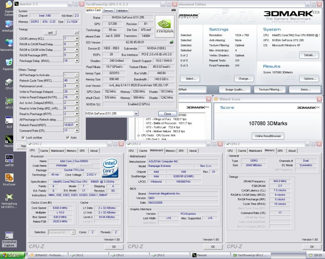
Task: Switch to the Validation tab in GPU-Z
Action: 122,10
